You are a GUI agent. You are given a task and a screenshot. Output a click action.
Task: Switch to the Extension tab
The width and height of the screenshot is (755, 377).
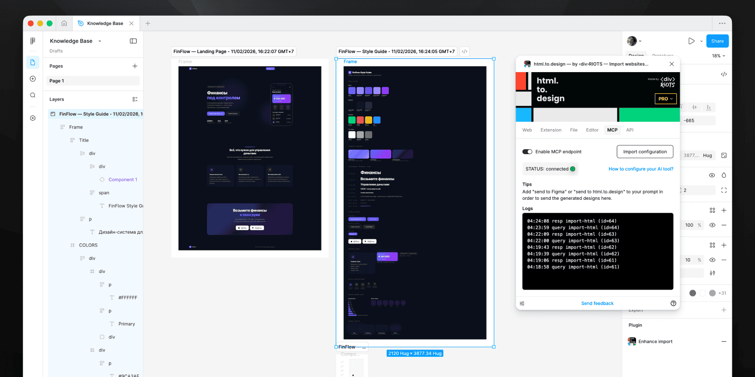click(551, 130)
